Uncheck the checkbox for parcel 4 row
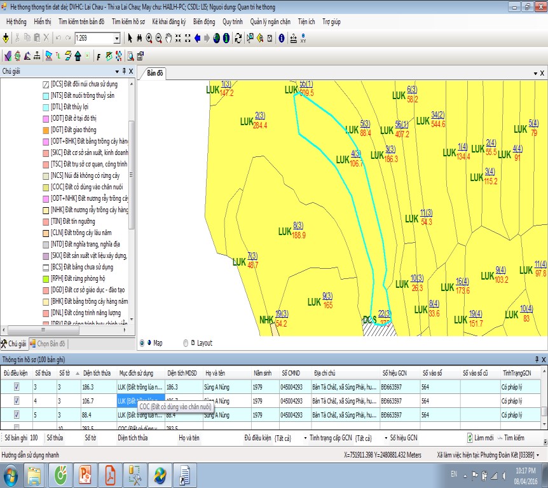This screenshot has width=548, height=488. (x=17, y=401)
